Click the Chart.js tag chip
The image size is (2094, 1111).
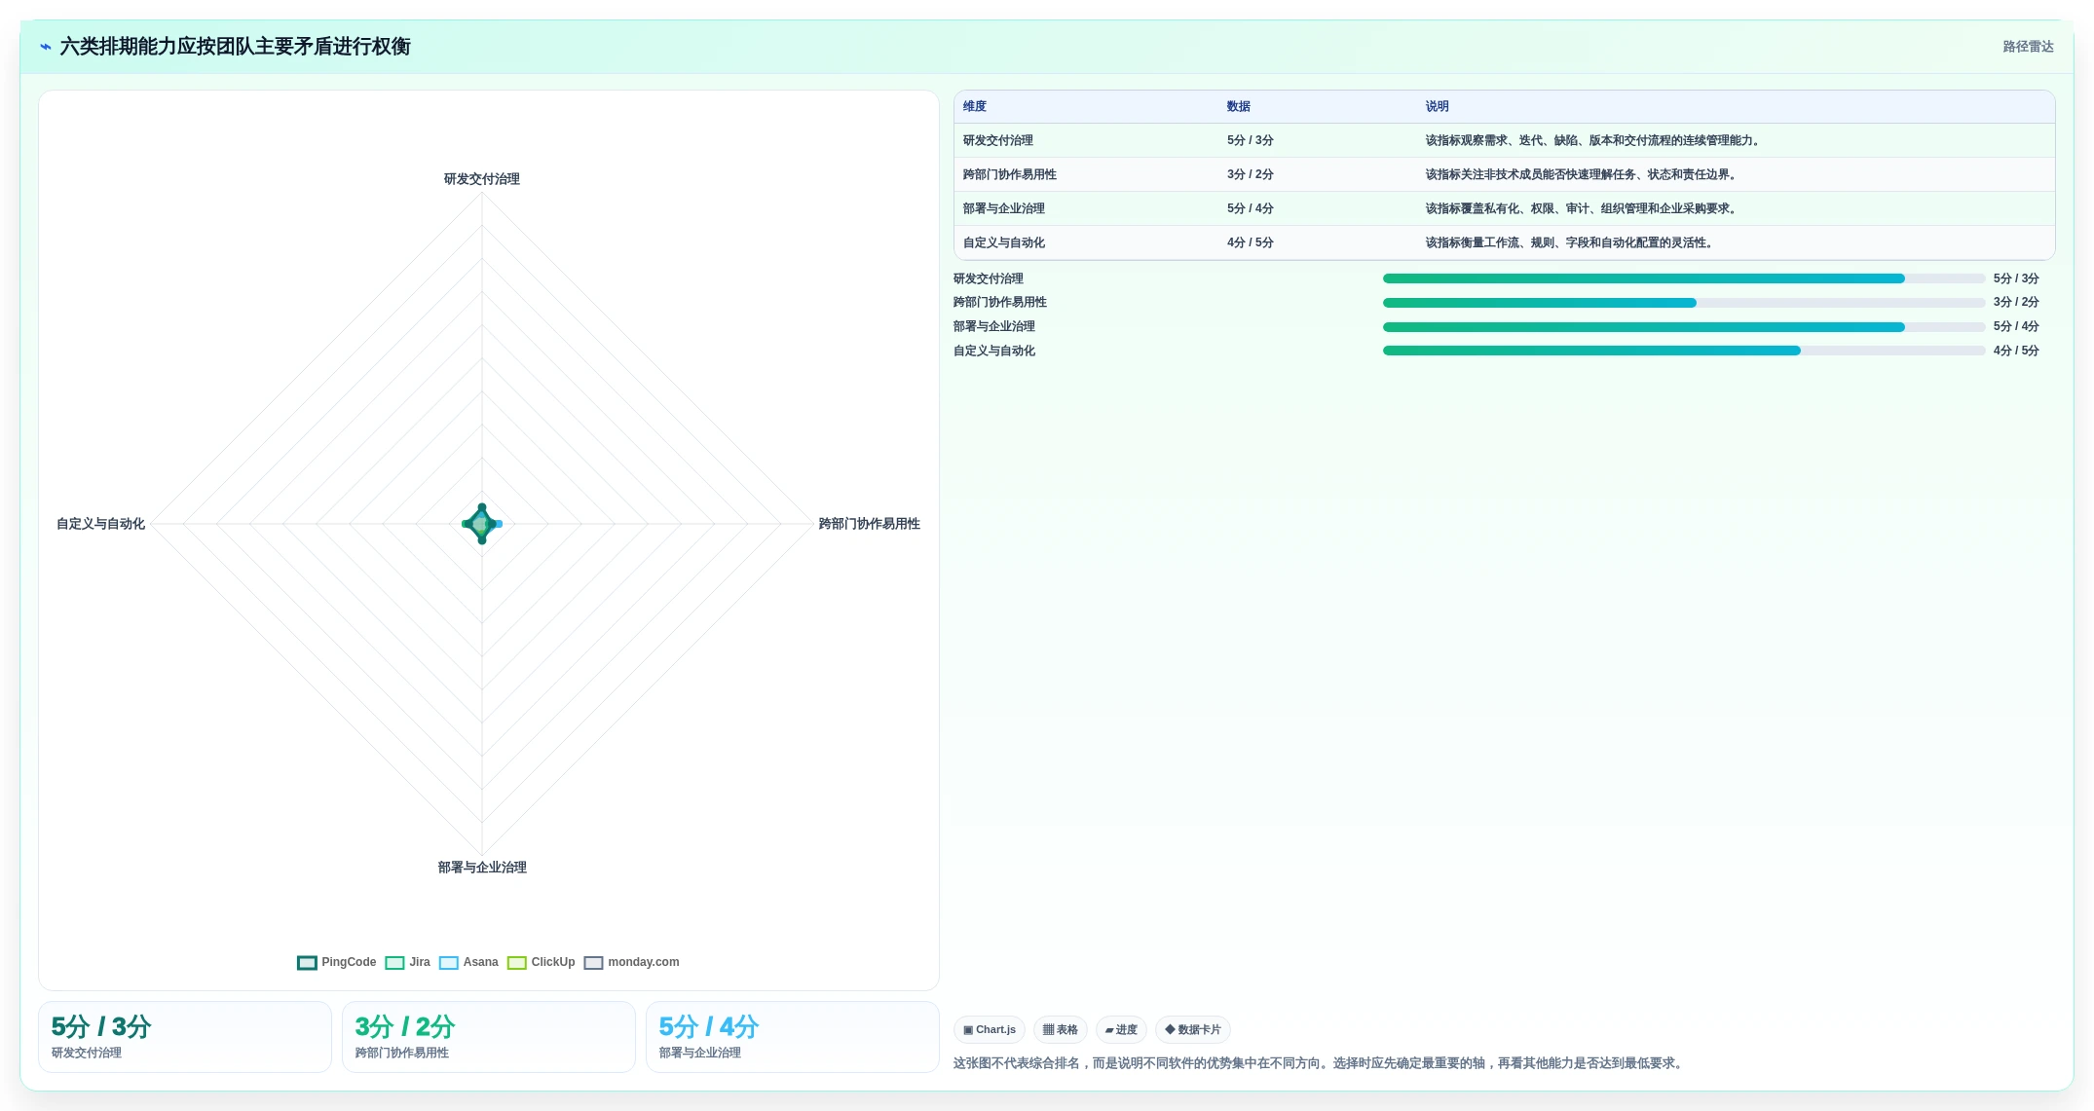(x=990, y=1030)
